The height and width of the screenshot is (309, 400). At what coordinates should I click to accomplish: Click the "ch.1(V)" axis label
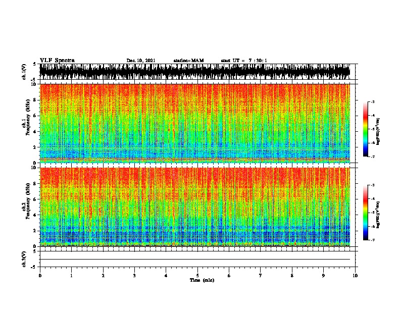click(24, 72)
